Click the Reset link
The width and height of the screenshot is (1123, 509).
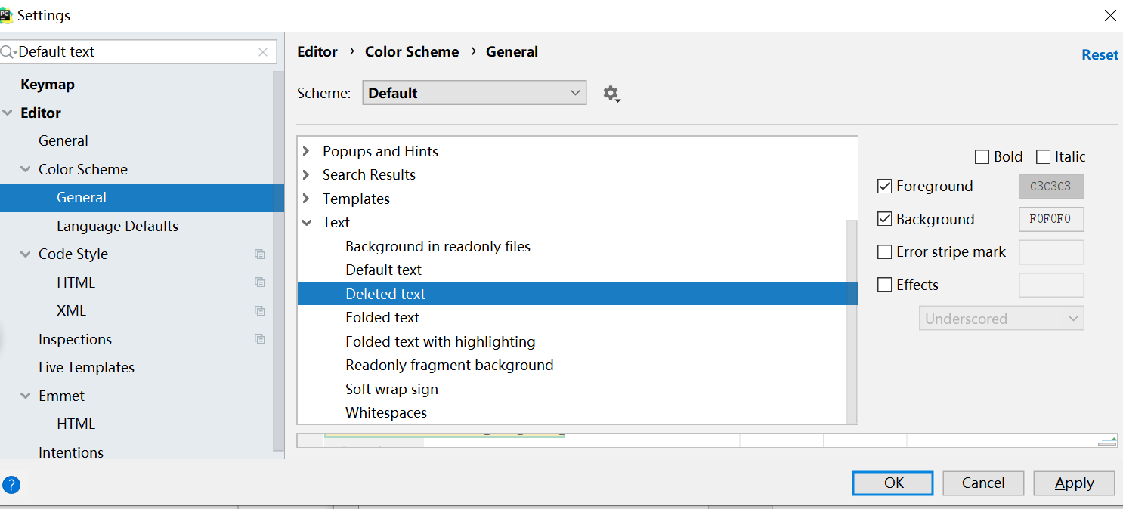click(x=1100, y=54)
